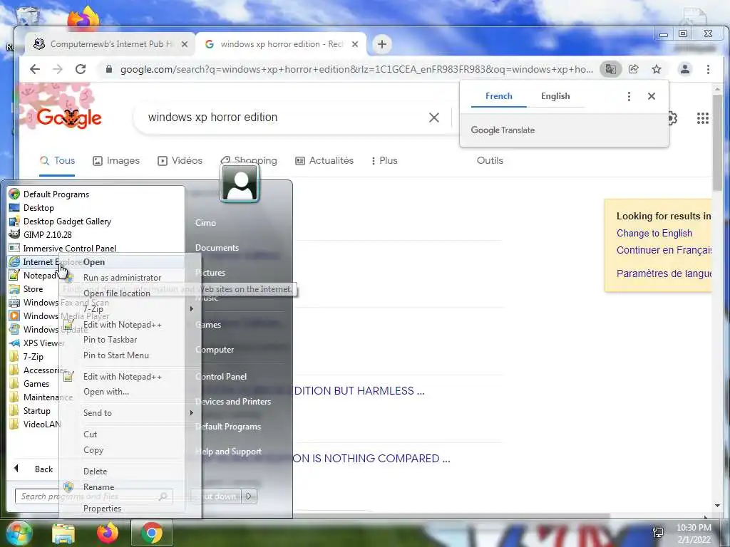The image size is (730, 547).
Task: Open Help and Support
Action: pos(228,452)
